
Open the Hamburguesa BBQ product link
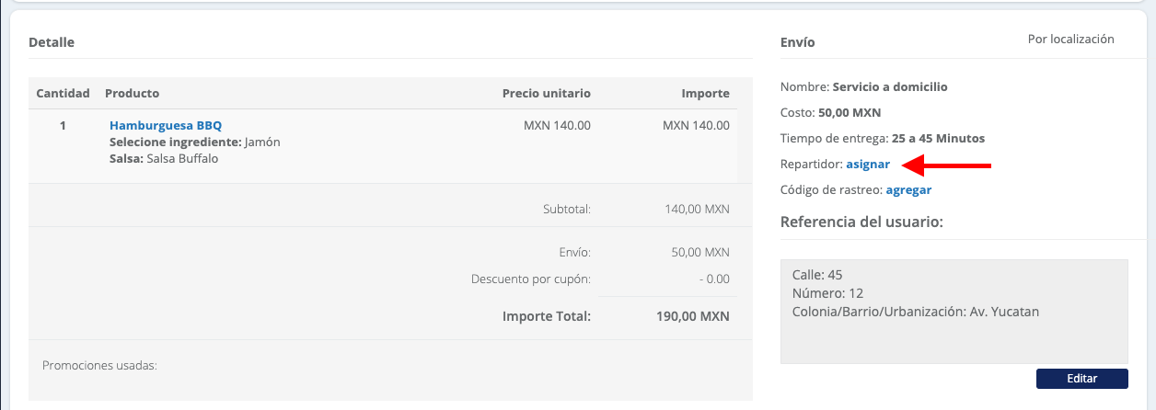pyautogui.click(x=166, y=125)
